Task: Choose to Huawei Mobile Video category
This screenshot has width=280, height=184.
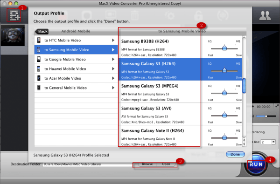Action: coord(76,68)
